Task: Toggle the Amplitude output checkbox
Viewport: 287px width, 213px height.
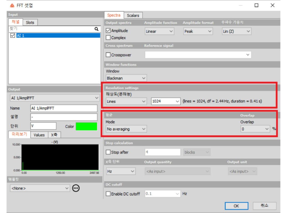Action: [108, 30]
